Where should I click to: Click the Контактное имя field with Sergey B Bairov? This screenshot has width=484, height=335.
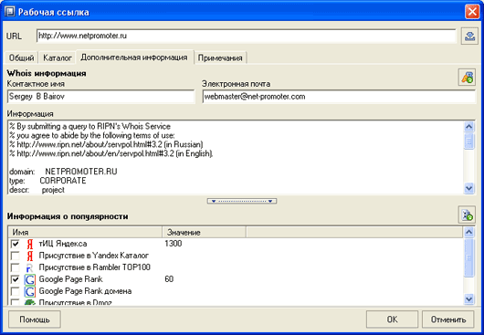pyautogui.click(x=101, y=97)
